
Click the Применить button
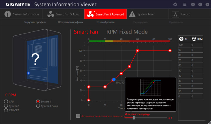point(176,22)
